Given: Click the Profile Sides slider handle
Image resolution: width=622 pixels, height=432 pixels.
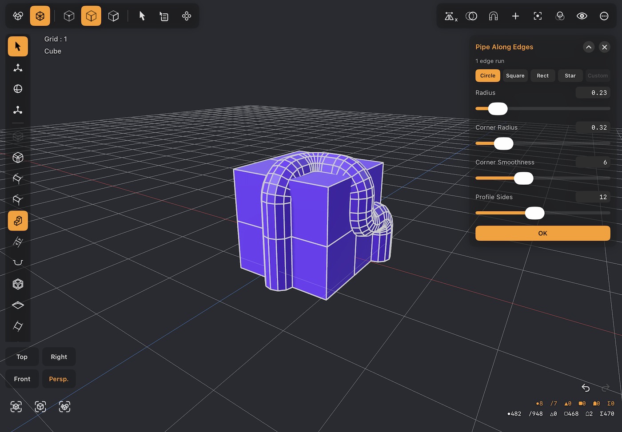Looking at the screenshot, I should (535, 213).
